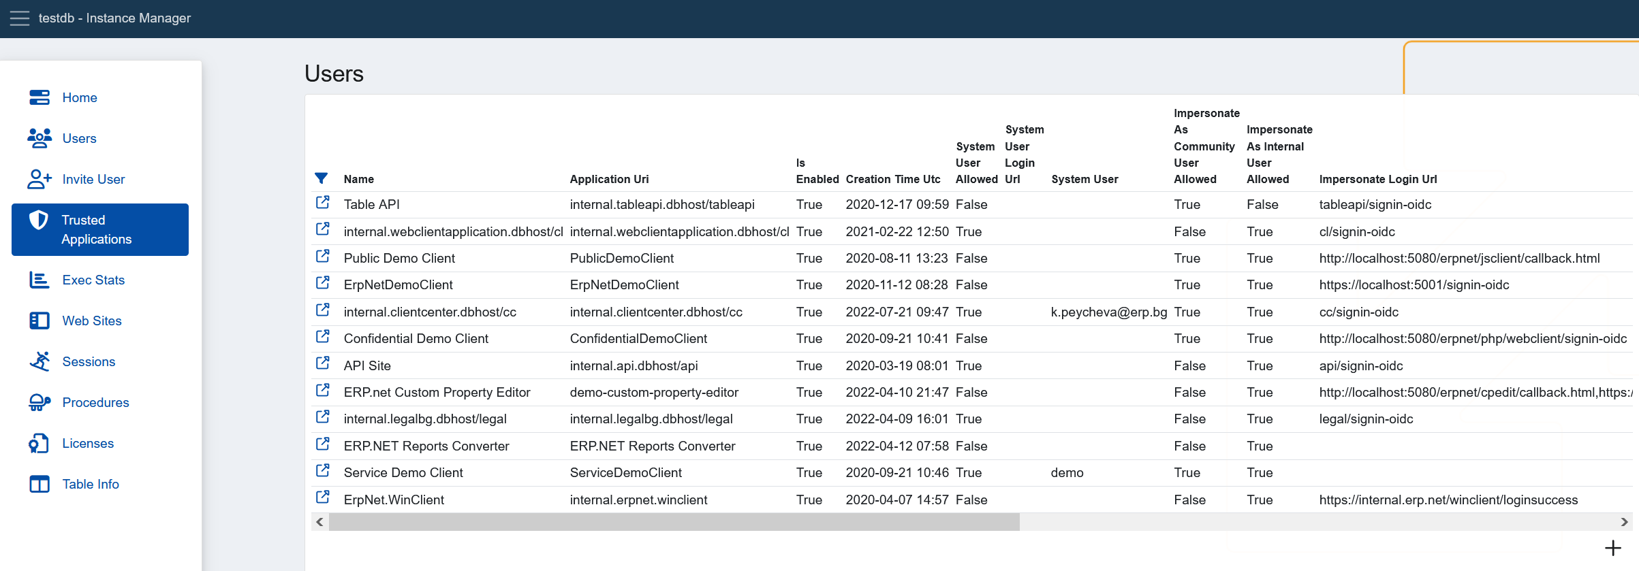This screenshot has width=1639, height=571.
Task: Sort by Impersonate Login Url header
Action: pos(1378,179)
